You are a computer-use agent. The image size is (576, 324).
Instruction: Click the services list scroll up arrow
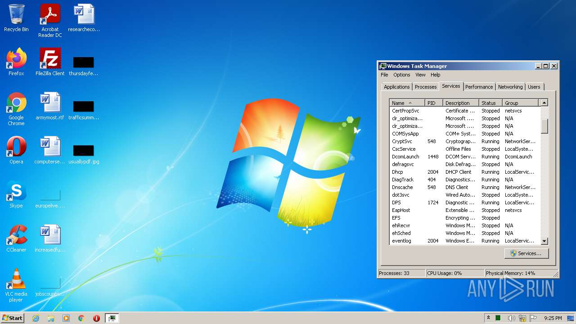coord(544,103)
